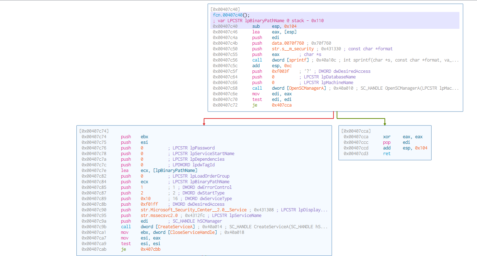Click the str.mssecsvc2.0 service name string
Viewport: 477px width, 256px height.
click(x=159, y=216)
